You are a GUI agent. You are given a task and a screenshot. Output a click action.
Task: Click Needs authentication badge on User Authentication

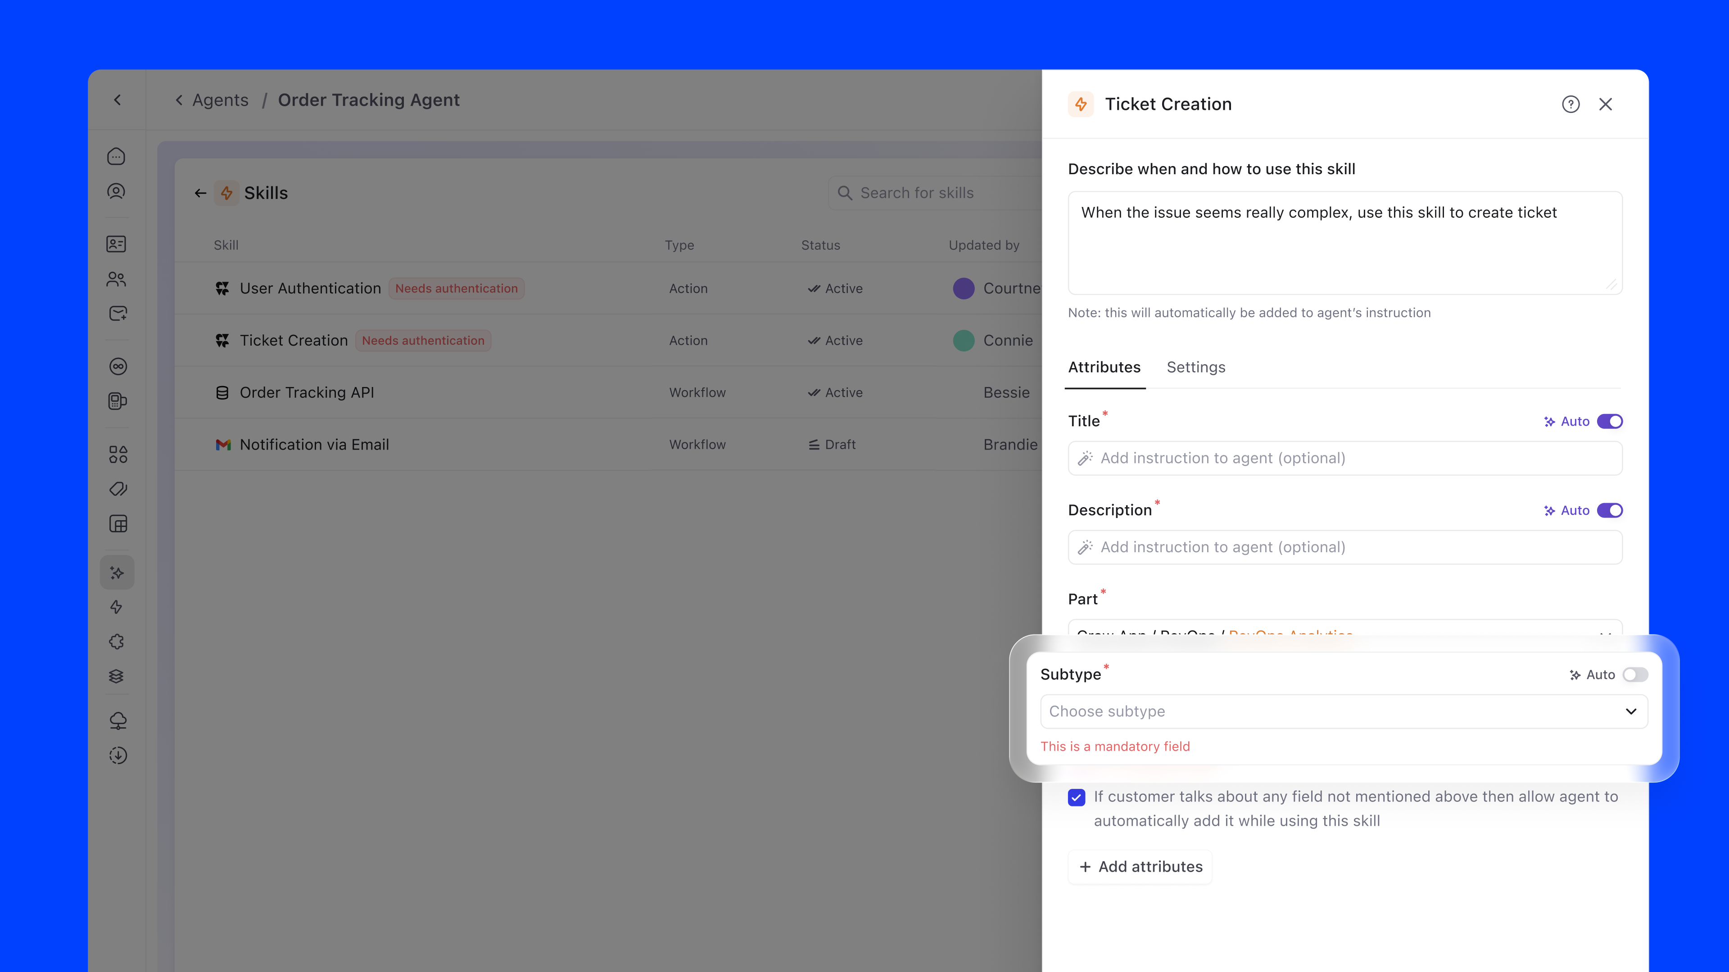(457, 288)
